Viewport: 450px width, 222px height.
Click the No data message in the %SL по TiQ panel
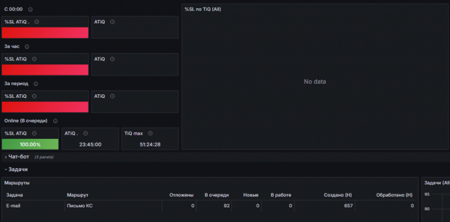(315, 82)
